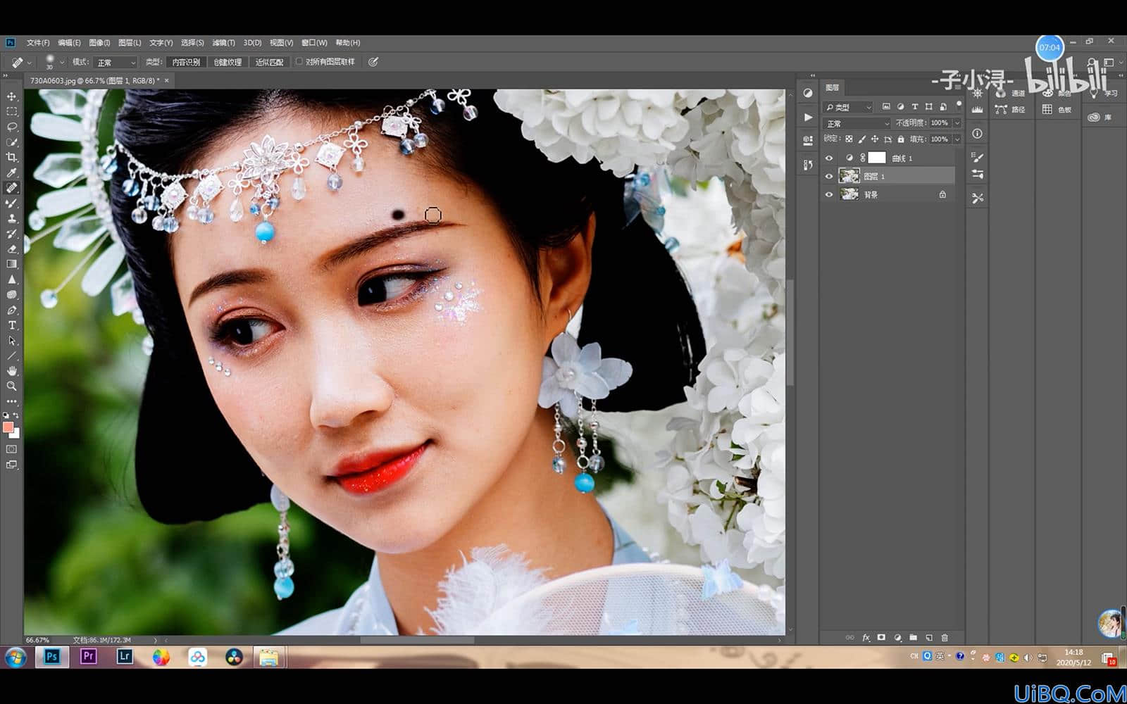The image size is (1127, 704).
Task: Open the fx layer style menu
Action: [866, 638]
